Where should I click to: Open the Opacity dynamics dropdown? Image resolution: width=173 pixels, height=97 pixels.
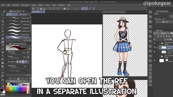(28, 57)
